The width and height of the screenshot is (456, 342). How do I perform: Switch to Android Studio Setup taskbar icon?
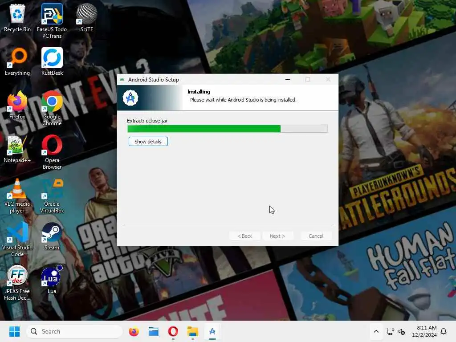pos(212,331)
